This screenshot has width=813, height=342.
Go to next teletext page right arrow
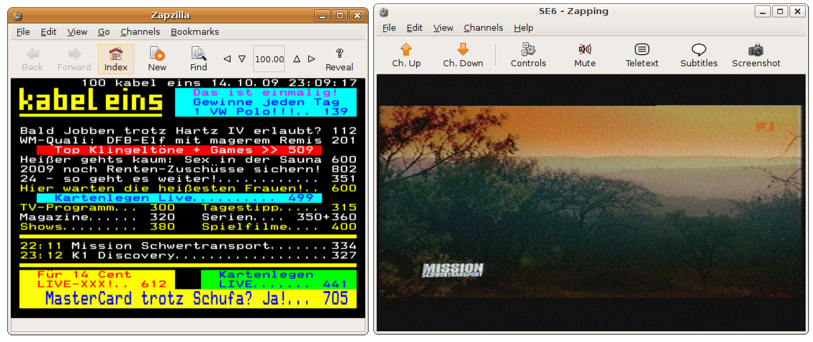(312, 59)
